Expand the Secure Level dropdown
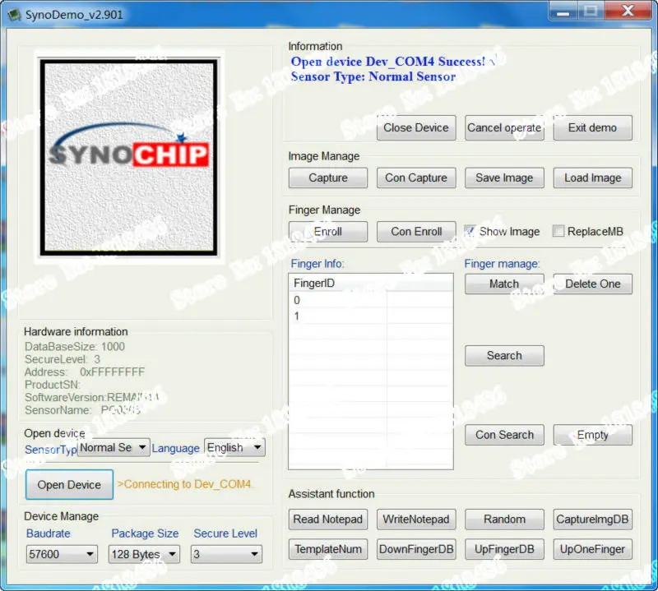 click(x=226, y=554)
